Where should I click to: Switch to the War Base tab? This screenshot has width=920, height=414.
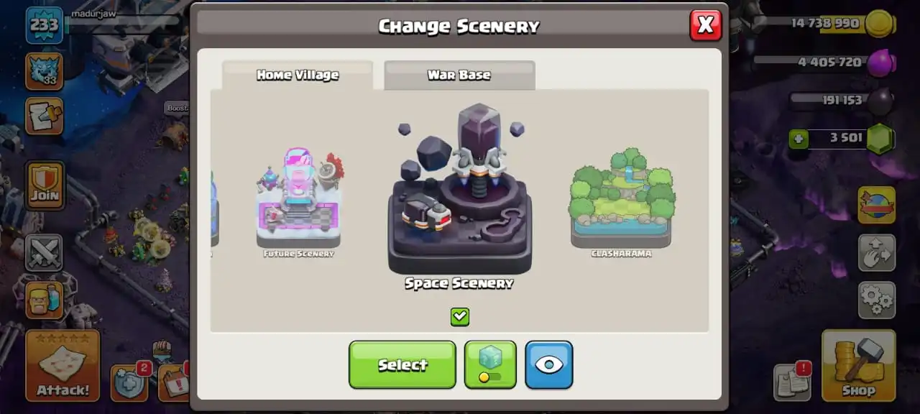coord(459,75)
